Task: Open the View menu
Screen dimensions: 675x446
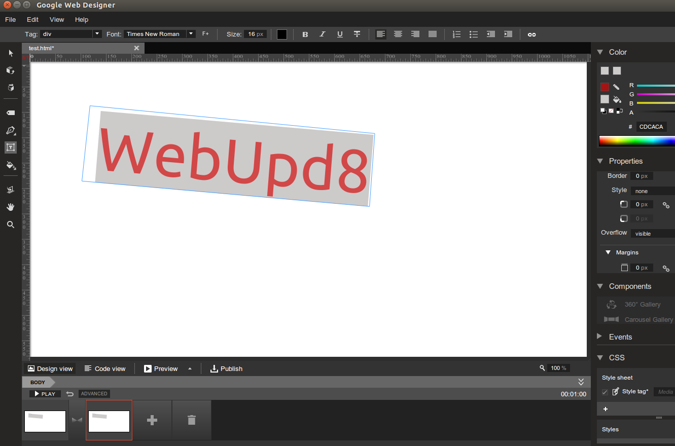Action: (57, 19)
